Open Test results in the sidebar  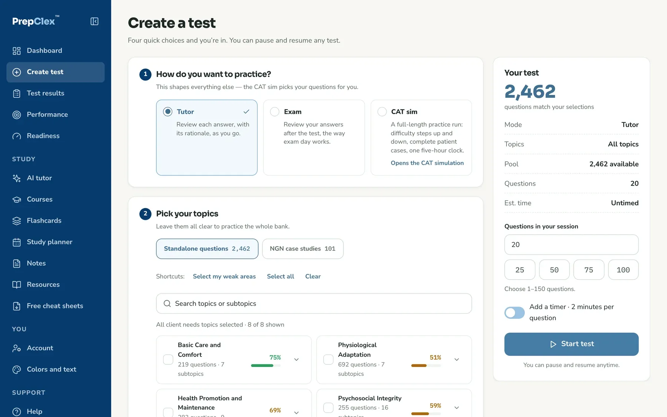click(56, 93)
